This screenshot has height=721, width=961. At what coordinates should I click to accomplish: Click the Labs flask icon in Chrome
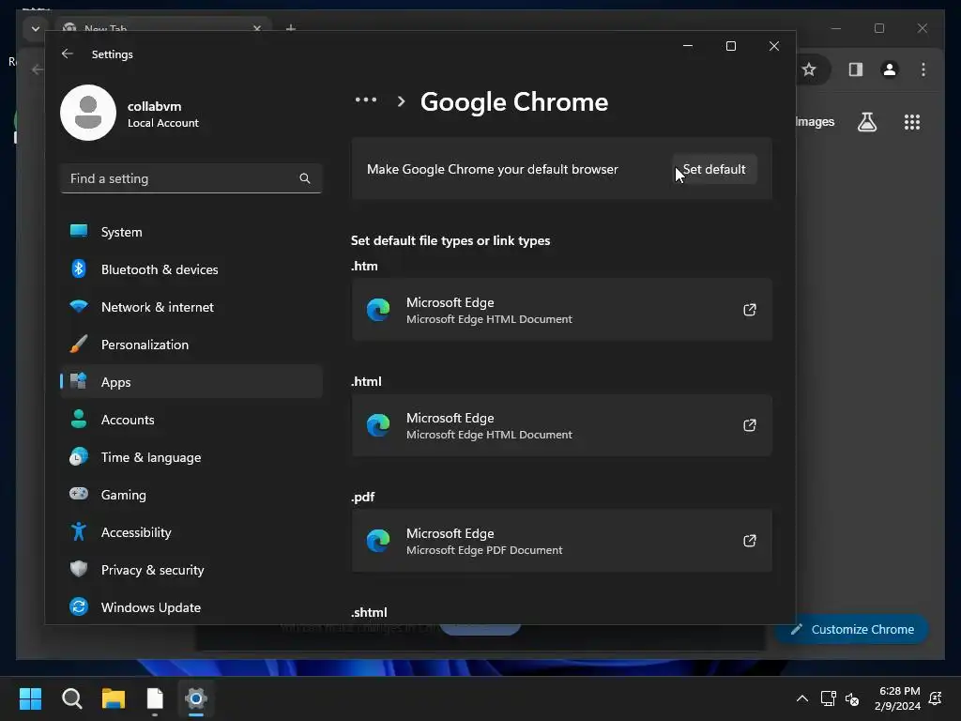[x=866, y=122]
